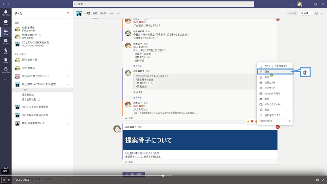Open pinned 10.勤怠報告 channel
The height and width of the screenshot is (184, 327).
pyautogui.click(x=28, y=29)
